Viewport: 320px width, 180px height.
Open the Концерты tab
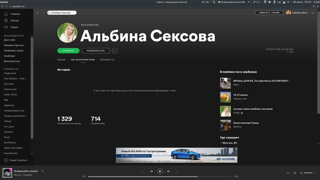[107, 60]
